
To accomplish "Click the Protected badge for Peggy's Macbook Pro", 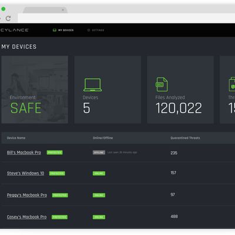I will coord(60,195).
